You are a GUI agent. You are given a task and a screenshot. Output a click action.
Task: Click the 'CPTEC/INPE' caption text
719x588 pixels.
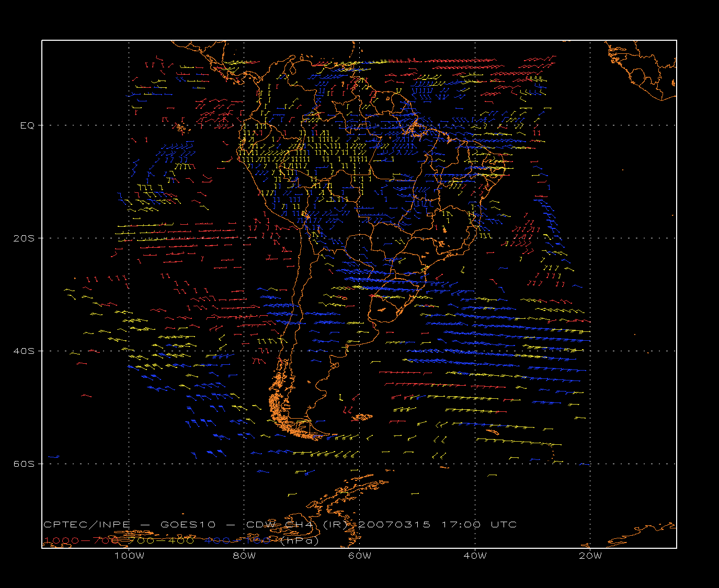(87, 525)
